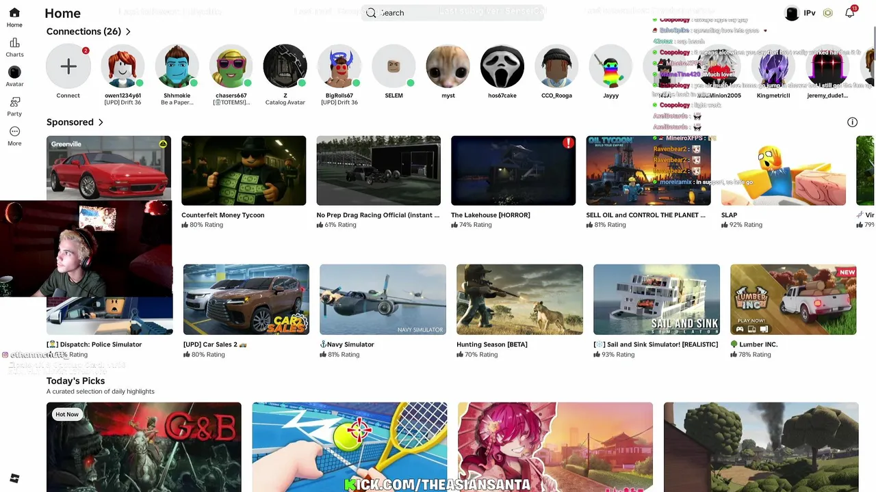Image resolution: width=876 pixels, height=492 pixels.
Task: Open the Oil Tycoon game thumbnail
Action: 648,171
